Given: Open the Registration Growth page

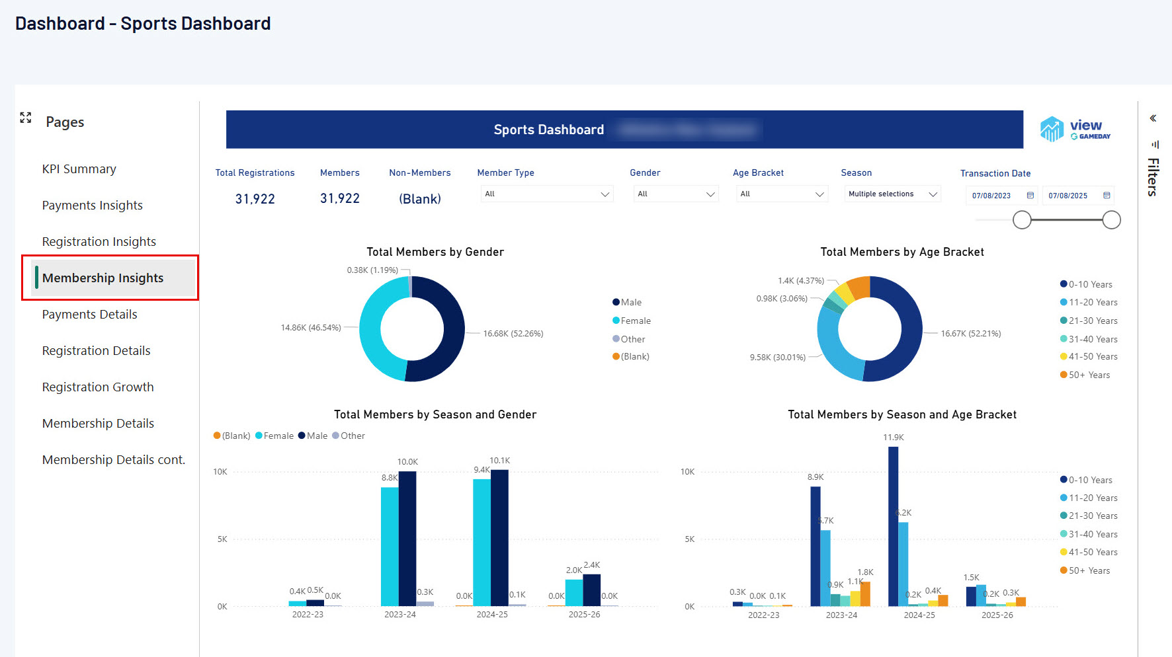Looking at the screenshot, I should pos(98,387).
